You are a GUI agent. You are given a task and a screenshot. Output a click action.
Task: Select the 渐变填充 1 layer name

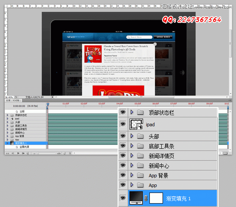178,198
